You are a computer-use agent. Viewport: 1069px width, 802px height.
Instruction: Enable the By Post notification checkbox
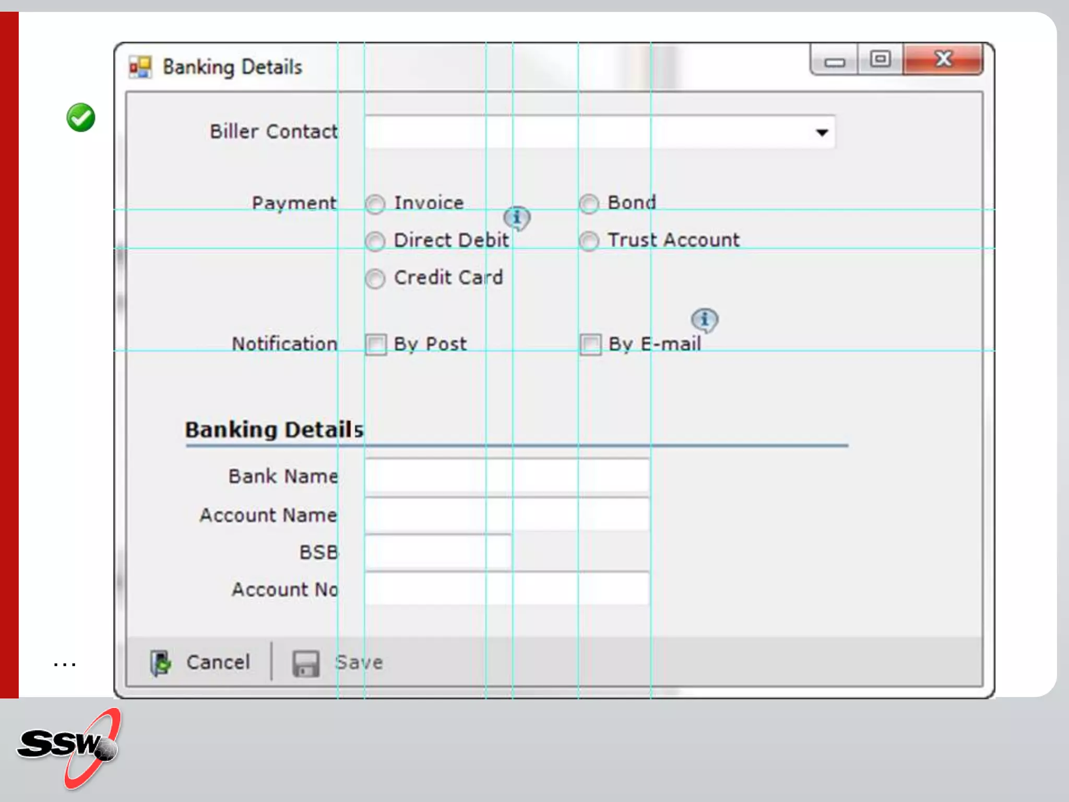tap(376, 345)
